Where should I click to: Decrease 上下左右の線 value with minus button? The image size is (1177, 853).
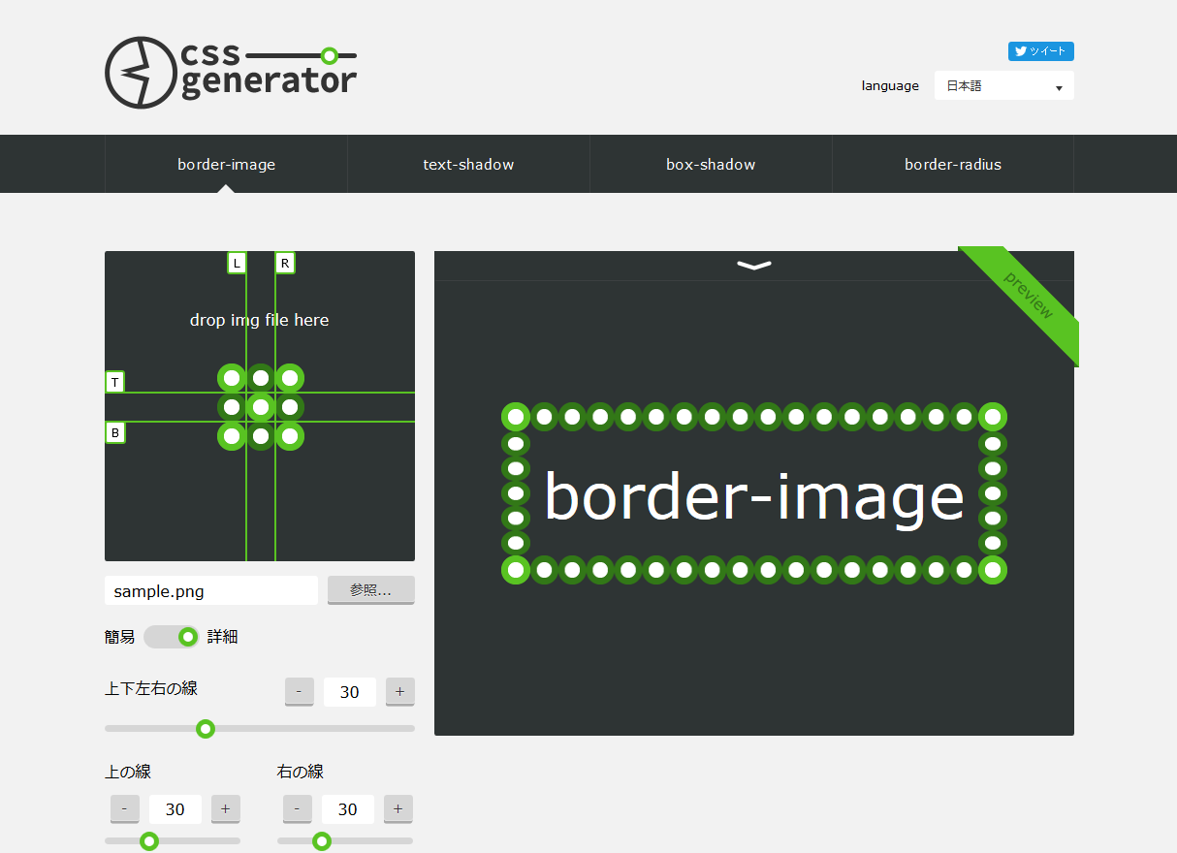[x=299, y=691]
